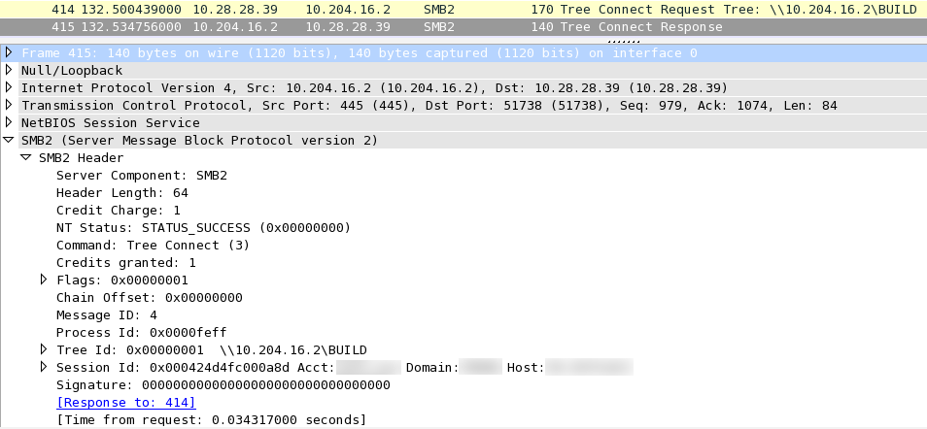Click destination 10.204.16.2 in packet 414
This screenshot has height=429, width=927.
(348, 10)
